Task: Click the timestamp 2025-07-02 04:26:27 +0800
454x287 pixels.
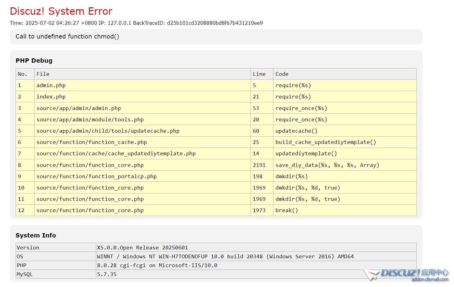Action: (x=61, y=23)
